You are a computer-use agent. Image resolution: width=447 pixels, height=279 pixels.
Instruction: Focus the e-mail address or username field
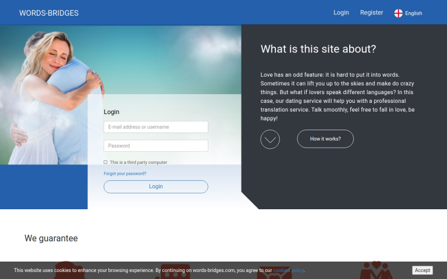click(156, 127)
